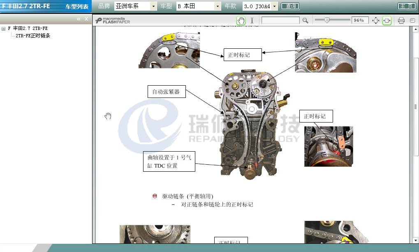The height and width of the screenshot is (252, 419).
Task: Open 2TR-FE正时链条 tree item
Action: (x=33, y=36)
